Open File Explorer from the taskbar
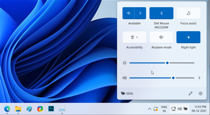The height and width of the screenshot is (115, 210). [x=18, y=109]
